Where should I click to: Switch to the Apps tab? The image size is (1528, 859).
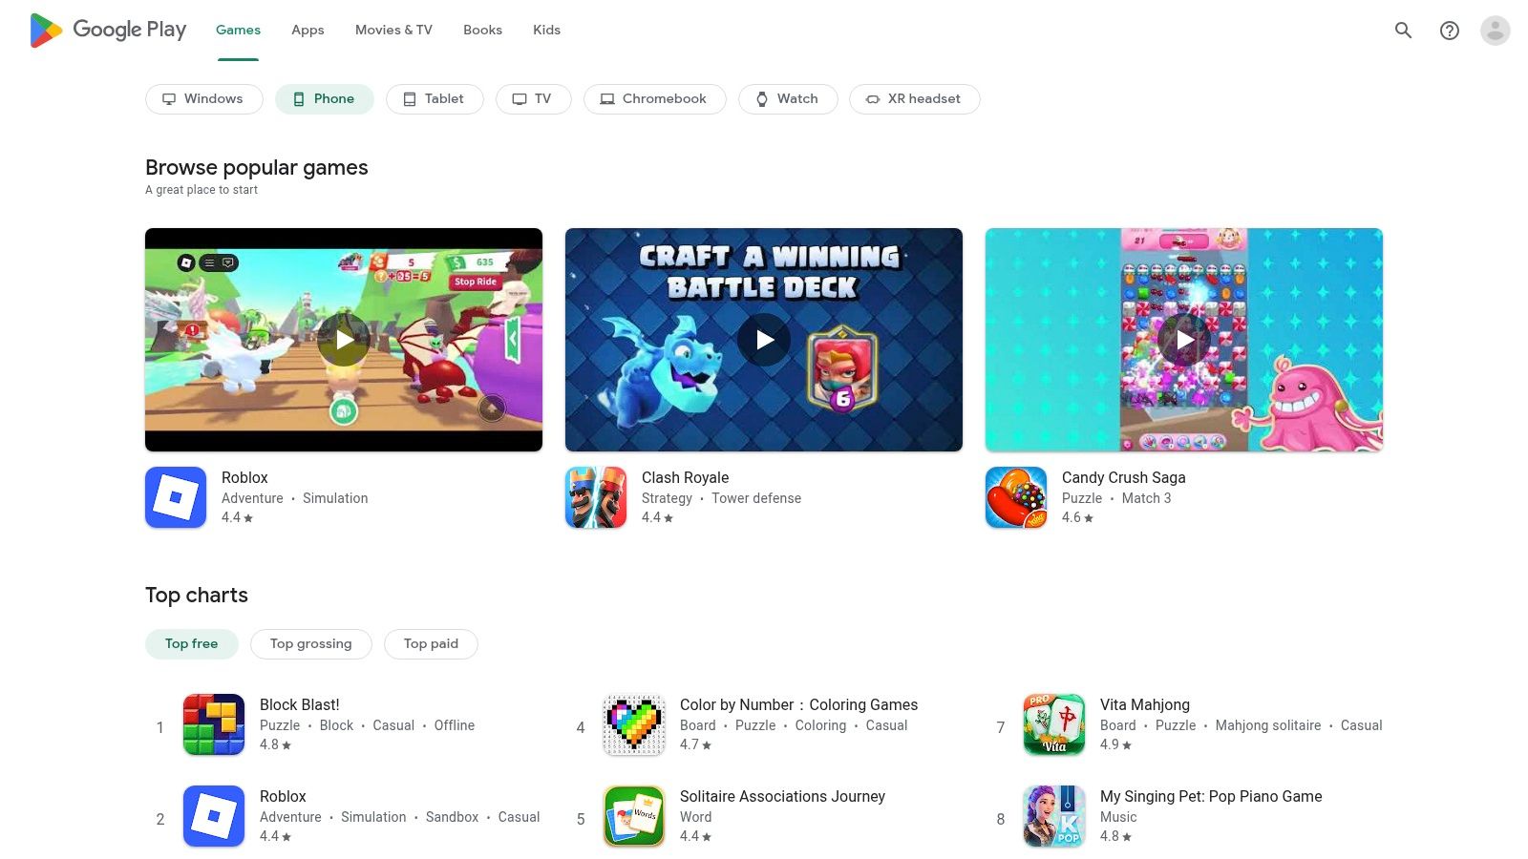(x=308, y=31)
